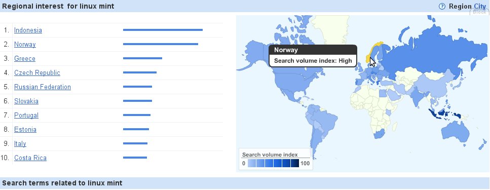Open the Indonesia link
Screen dimensions: 490x190
tap(28, 30)
